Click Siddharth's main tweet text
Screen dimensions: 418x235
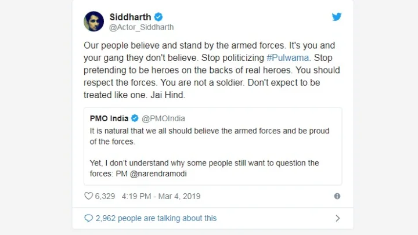point(211,70)
